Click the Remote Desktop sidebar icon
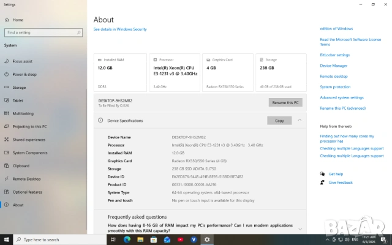 [x=7, y=178]
